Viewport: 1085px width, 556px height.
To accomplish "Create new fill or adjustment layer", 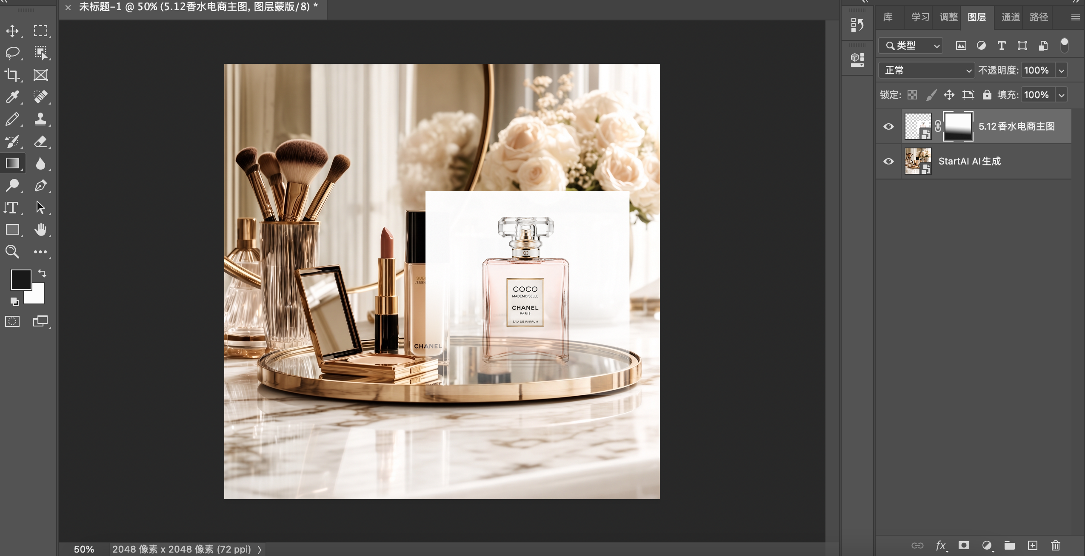I will click(987, 545).
